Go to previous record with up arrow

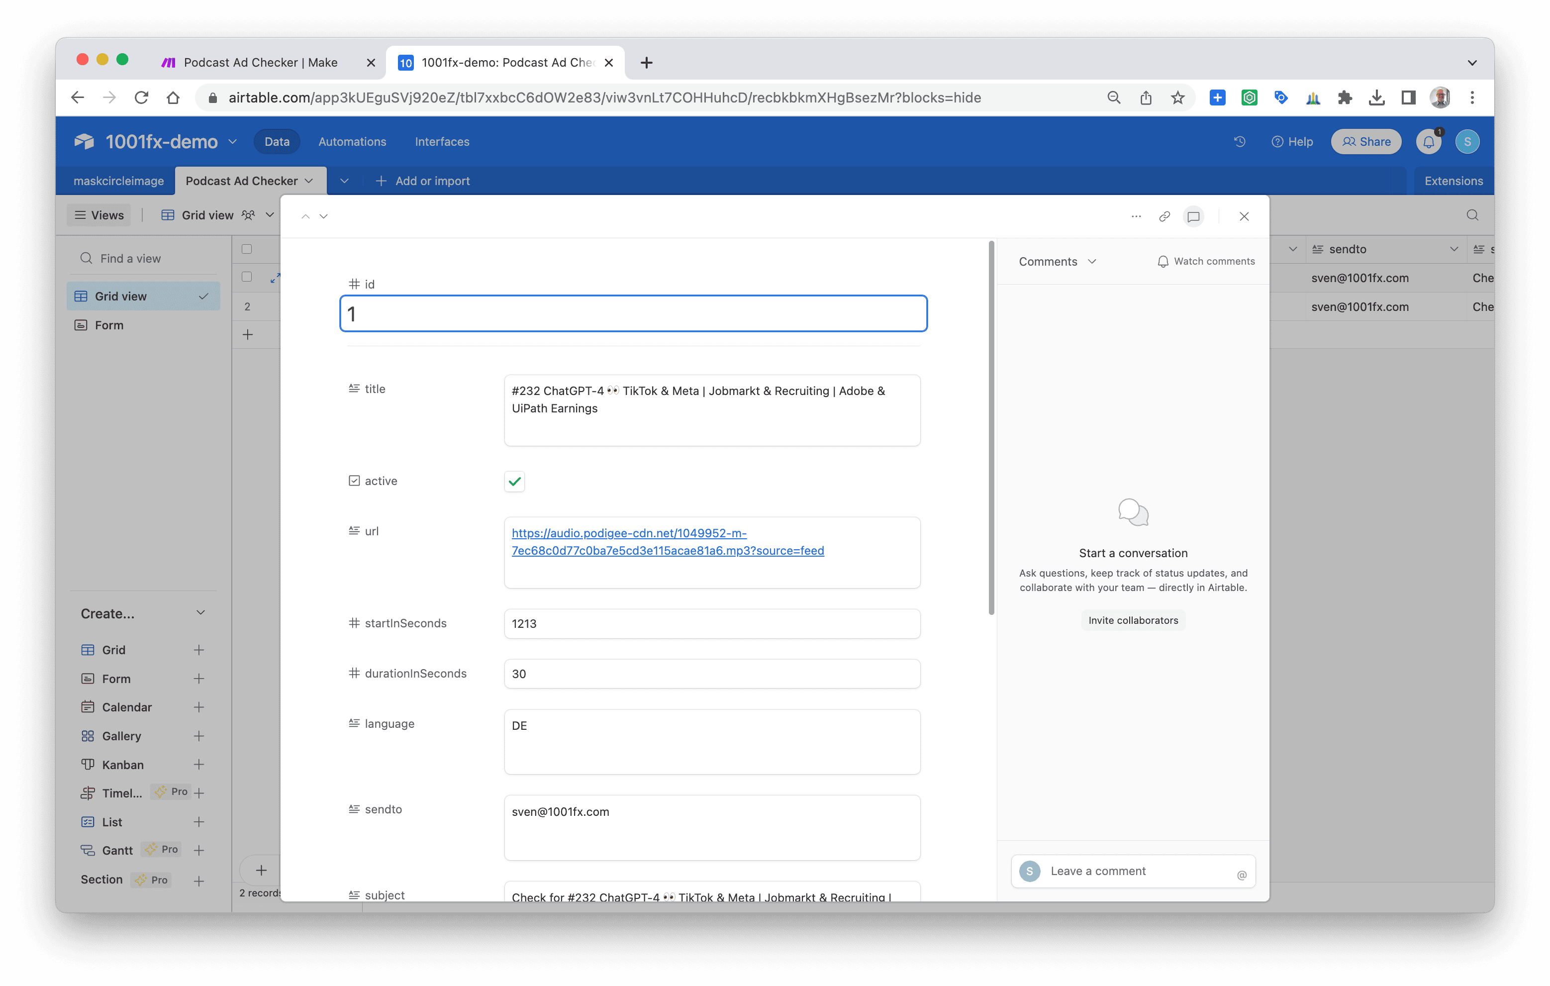pos(306,216)
